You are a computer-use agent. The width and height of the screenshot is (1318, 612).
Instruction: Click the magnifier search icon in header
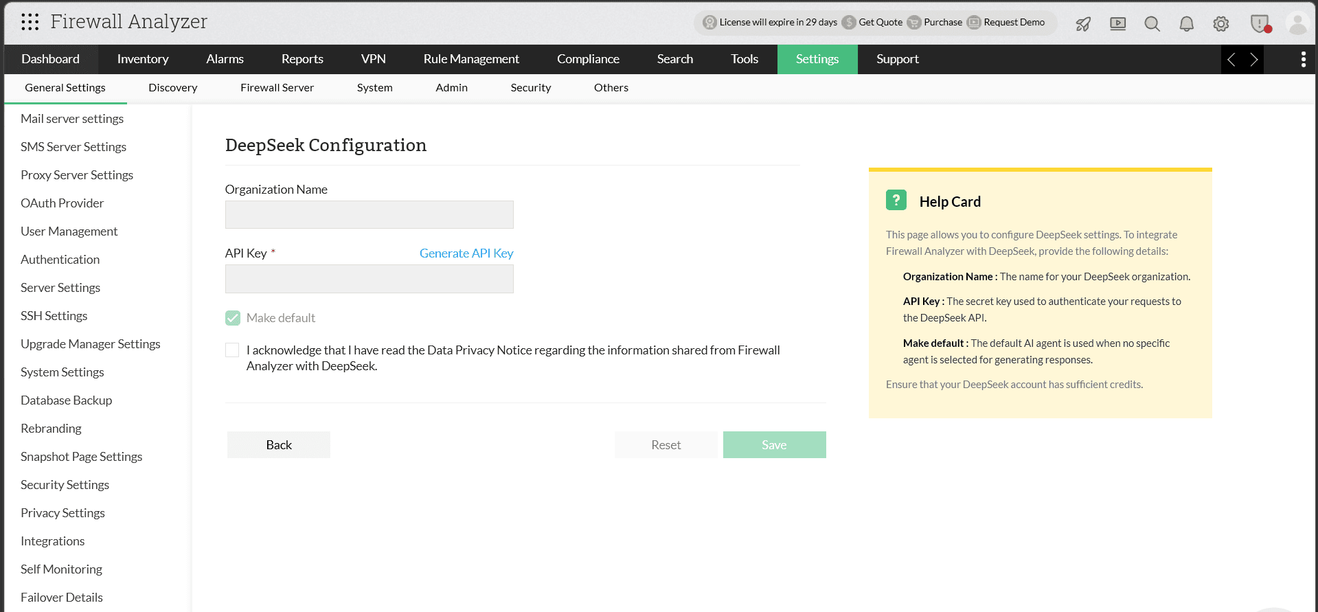click(1152, 24)
